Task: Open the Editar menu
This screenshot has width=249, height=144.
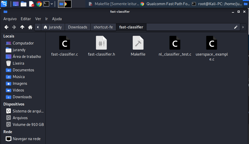Action: pyautogui.click(x=26, y=19)
